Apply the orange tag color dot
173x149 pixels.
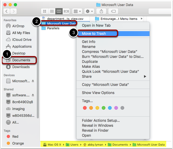(x=91, y=108)
